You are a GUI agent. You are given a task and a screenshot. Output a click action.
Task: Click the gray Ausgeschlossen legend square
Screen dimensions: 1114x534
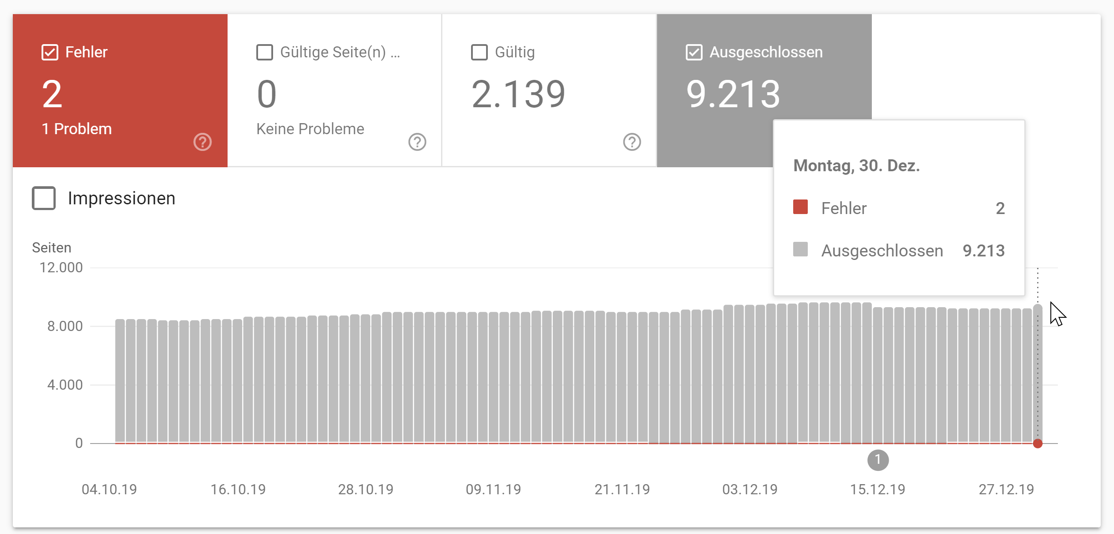click(801, 250)
